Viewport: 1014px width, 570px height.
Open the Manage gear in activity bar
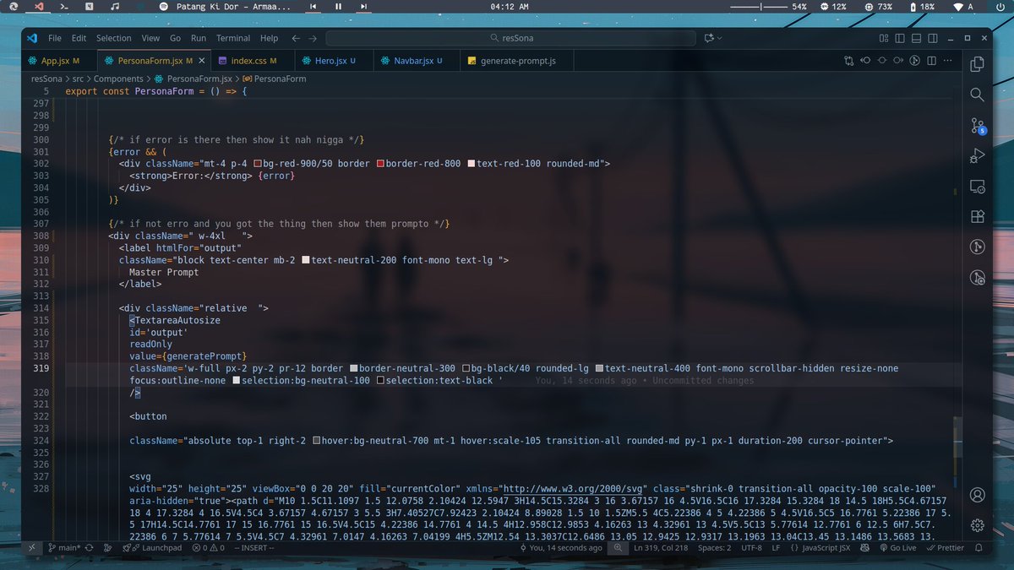click(977, 525)
